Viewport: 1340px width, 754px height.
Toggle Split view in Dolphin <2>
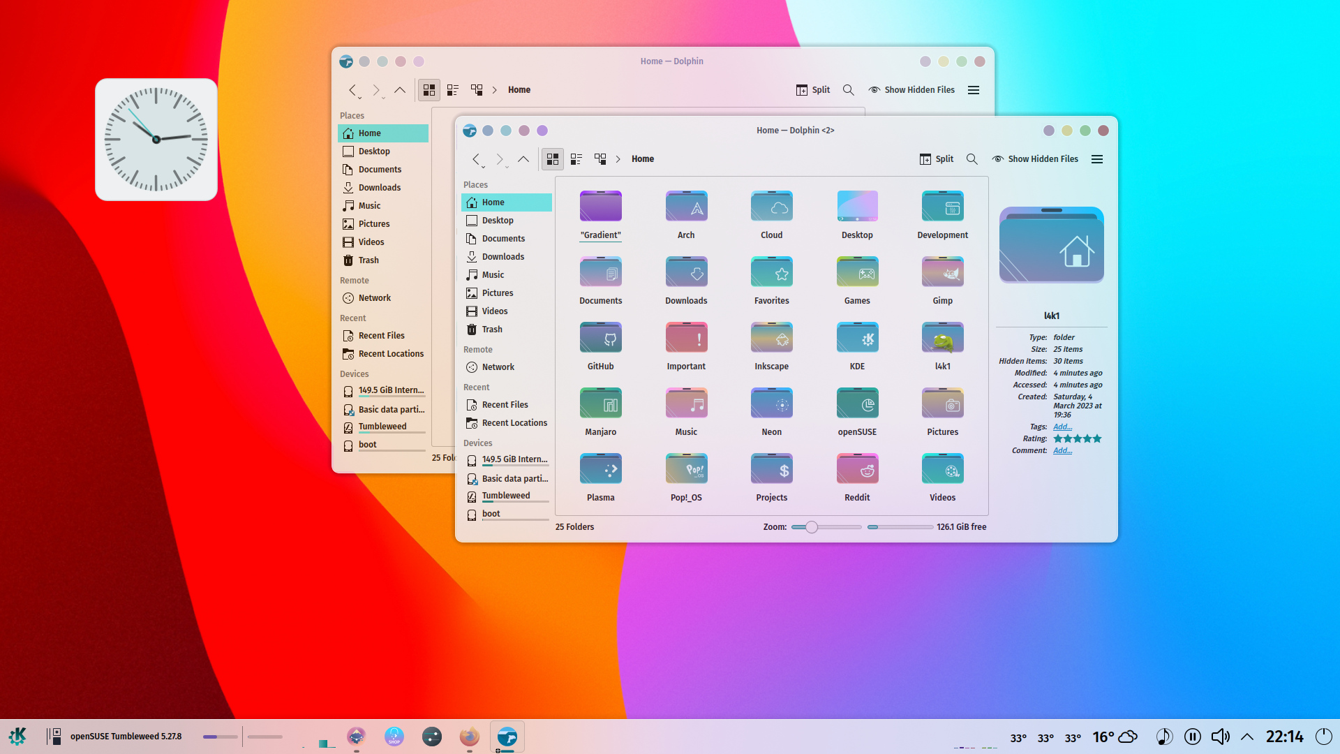[937, 159]
